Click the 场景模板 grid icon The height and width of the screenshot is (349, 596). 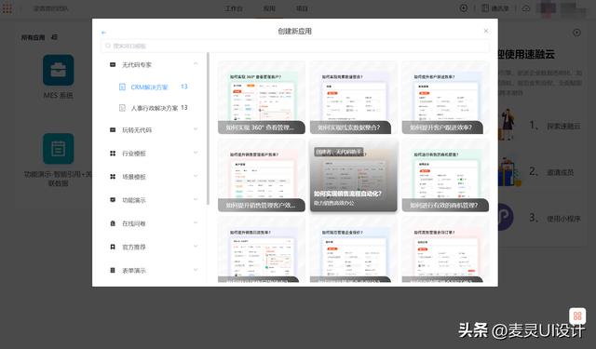click(113, 177)
